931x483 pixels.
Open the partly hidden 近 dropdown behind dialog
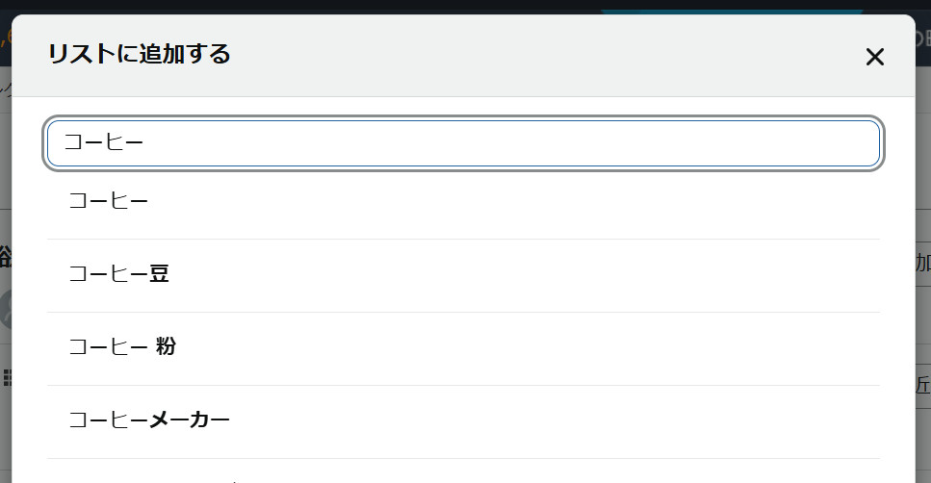point(922,385)
